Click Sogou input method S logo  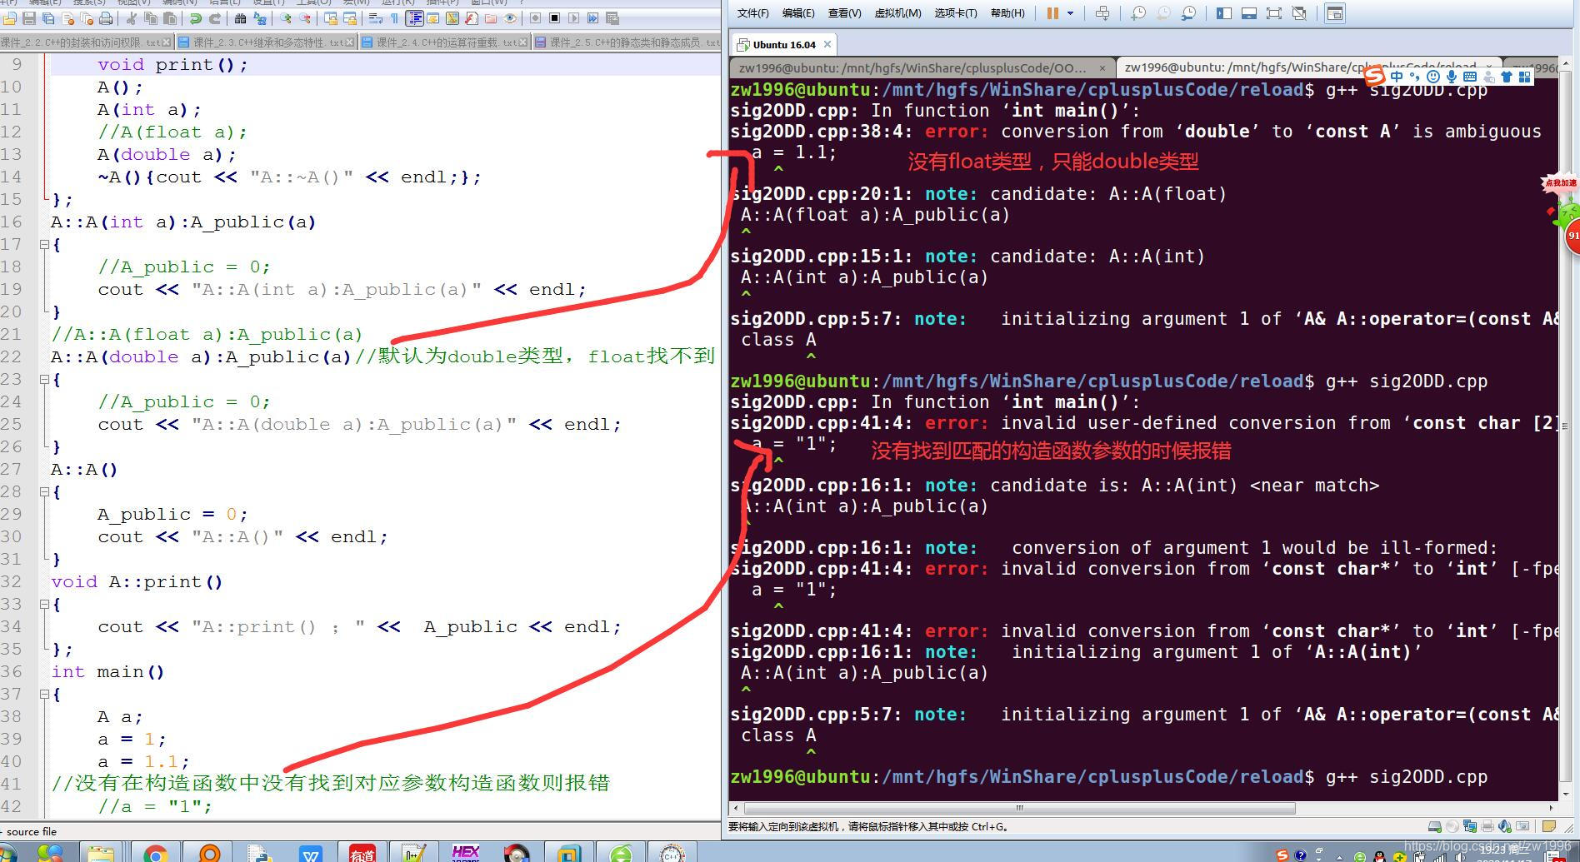(x=1375, y=77)
